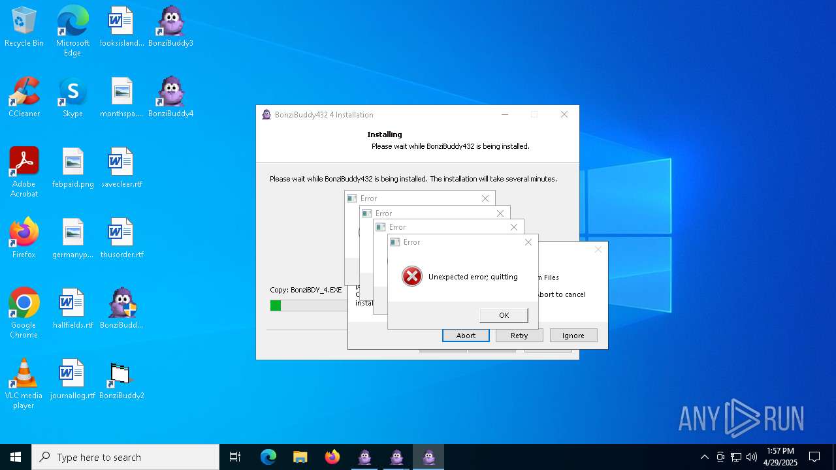
Task: Close the front Error dialog
Action: point(528,242)
